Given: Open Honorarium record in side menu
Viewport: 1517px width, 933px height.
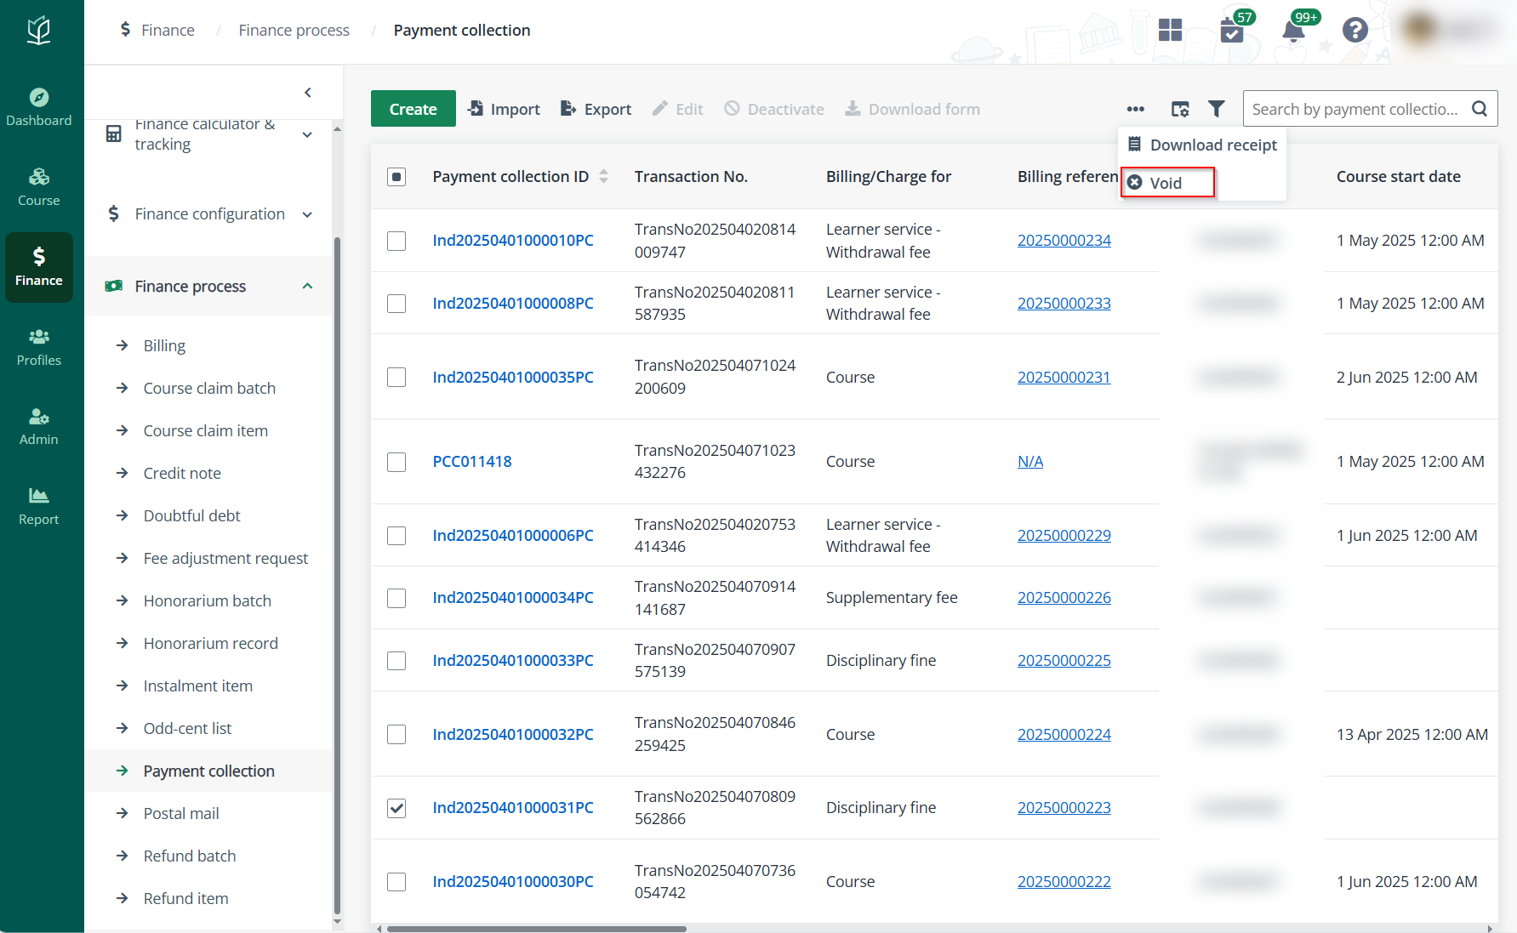Looking at the screenshot, I should point(210,643).
